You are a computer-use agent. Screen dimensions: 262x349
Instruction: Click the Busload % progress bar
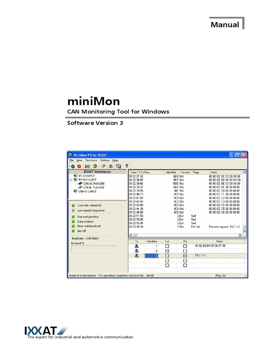pos(94,248)
